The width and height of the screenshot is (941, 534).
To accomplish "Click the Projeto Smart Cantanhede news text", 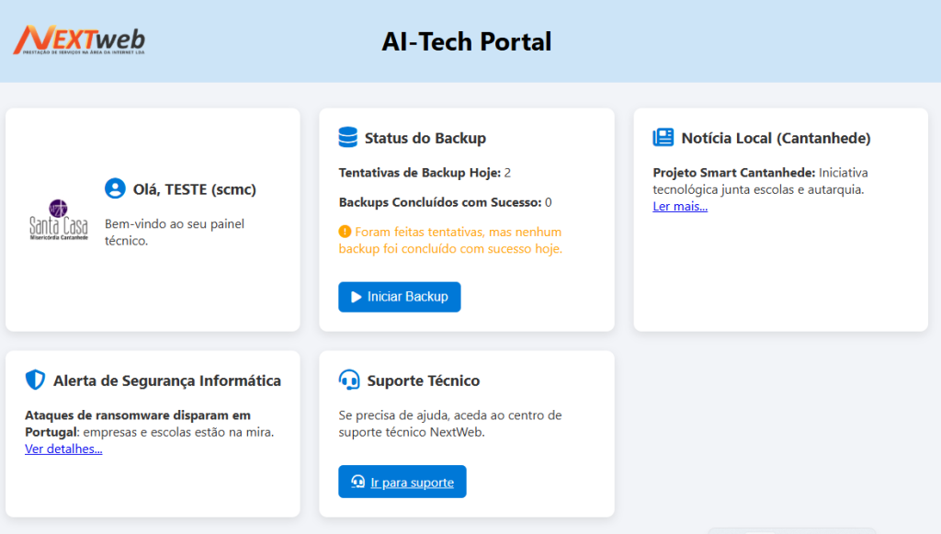I will [733, 172].
